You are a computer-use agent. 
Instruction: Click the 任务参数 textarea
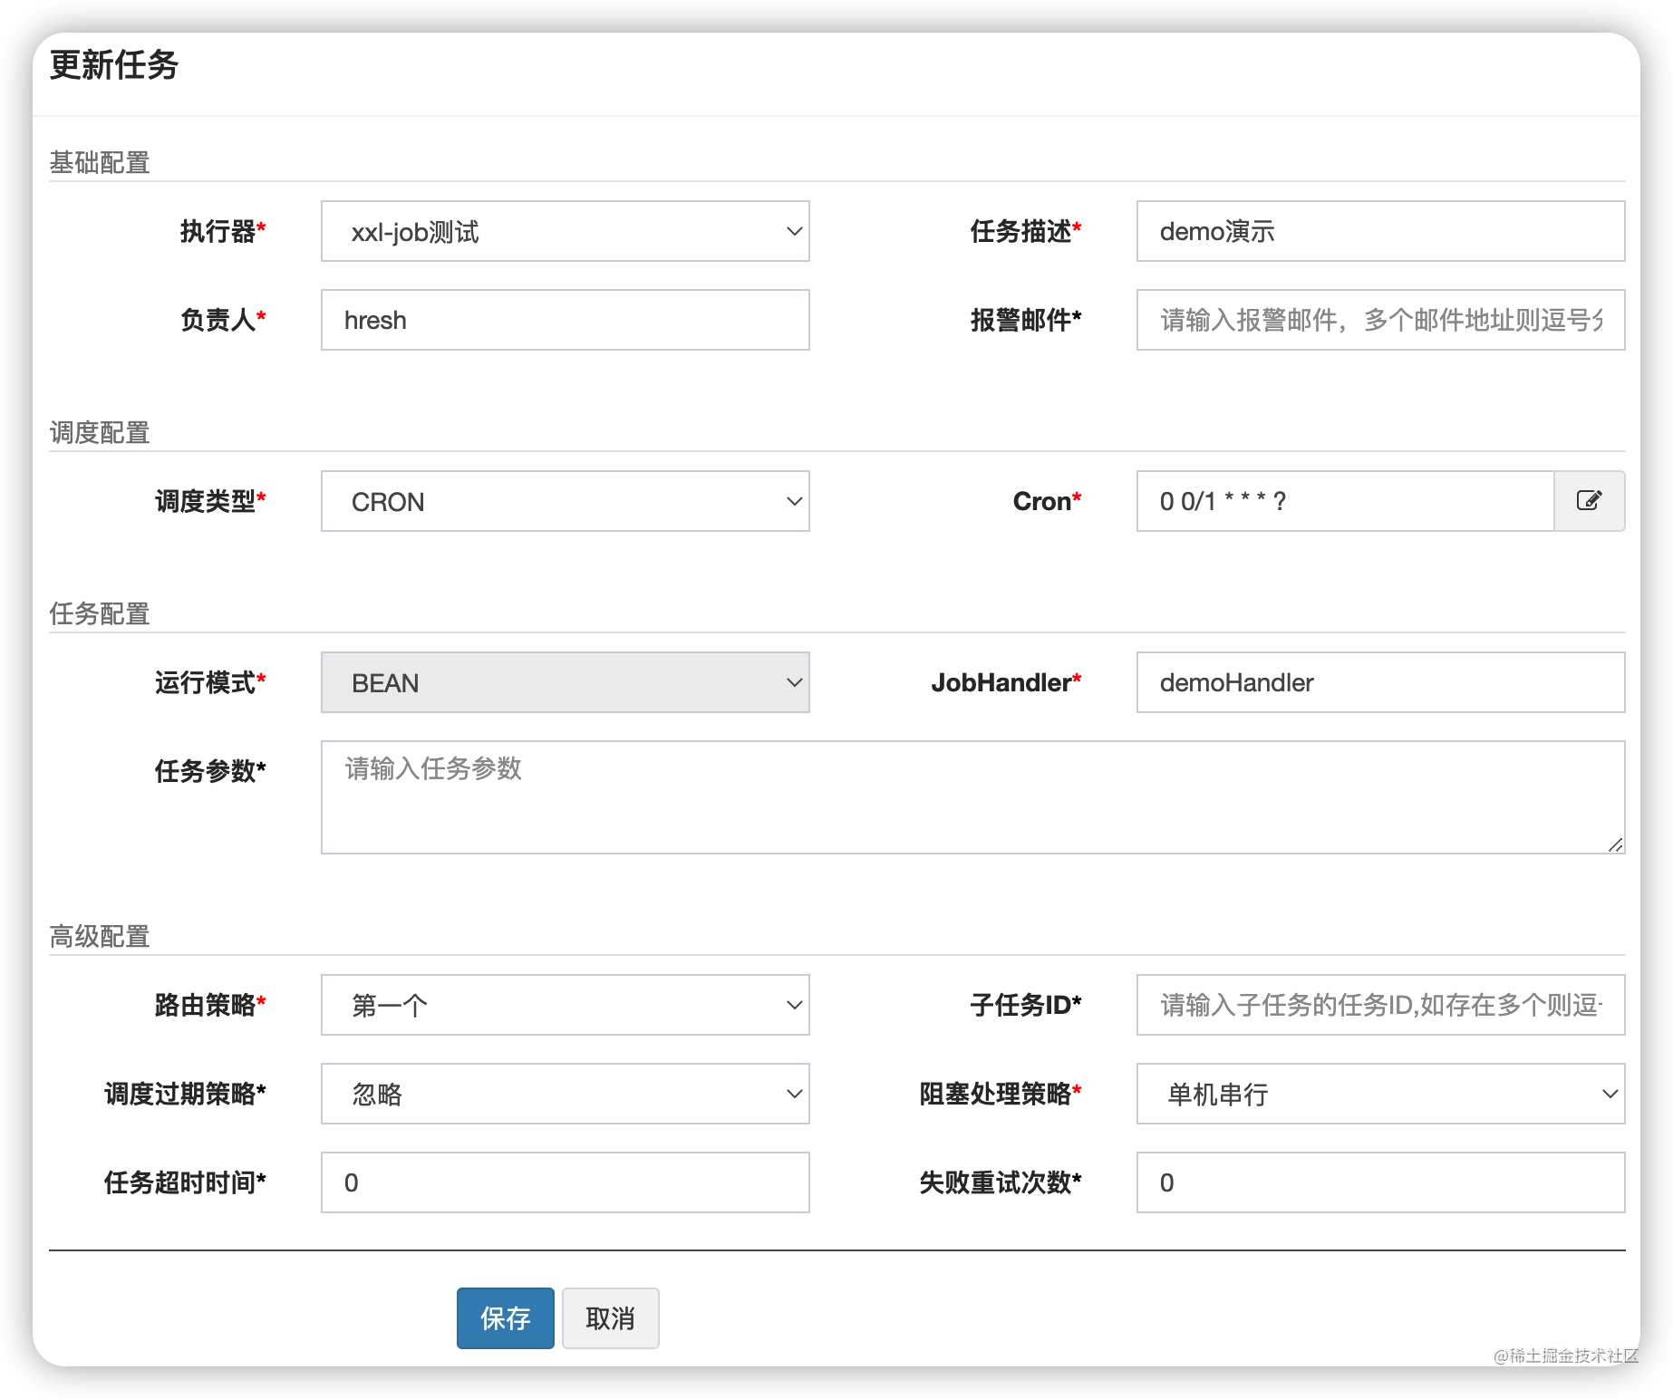tap(973, 797)
